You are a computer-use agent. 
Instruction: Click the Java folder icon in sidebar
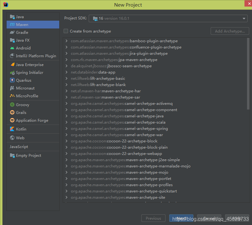pyautogui.click(x=12, y=17)
